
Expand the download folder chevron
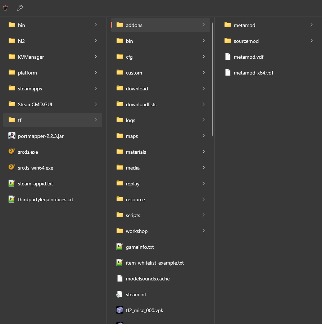pyautogui.click(x=204, y=88)
